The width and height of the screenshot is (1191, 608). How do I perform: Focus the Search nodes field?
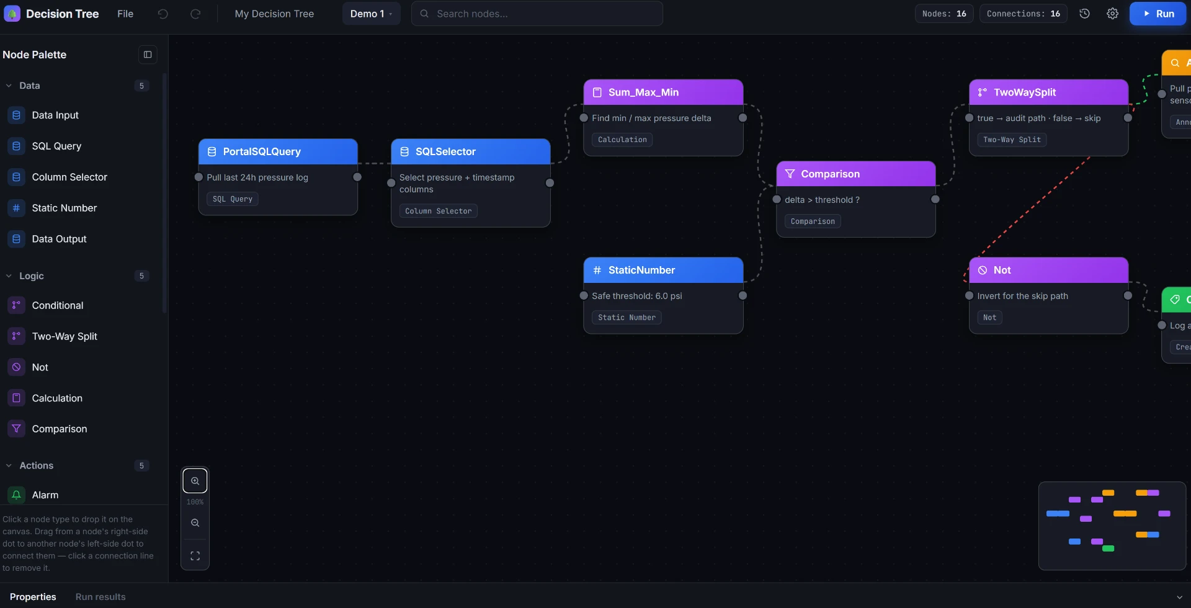[537, 14]
